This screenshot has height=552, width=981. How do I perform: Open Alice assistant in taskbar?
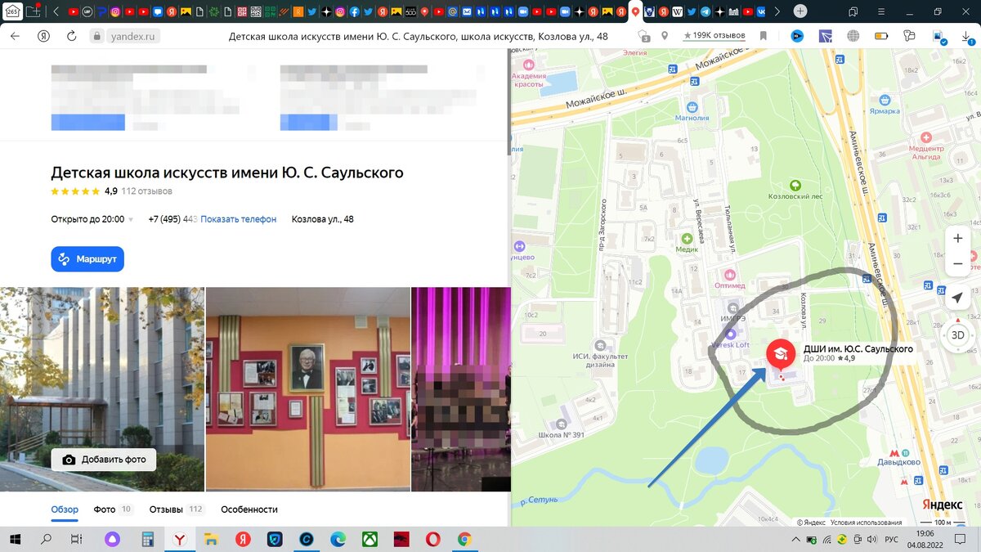pos(113,539)
